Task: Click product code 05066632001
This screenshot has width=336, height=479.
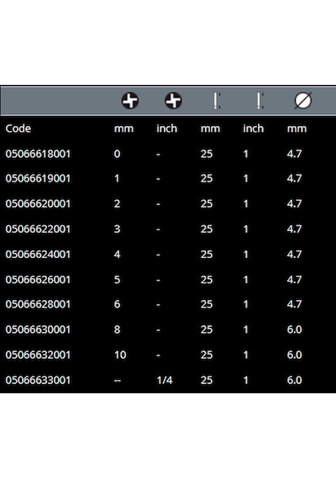Action: tap(38, 355)
